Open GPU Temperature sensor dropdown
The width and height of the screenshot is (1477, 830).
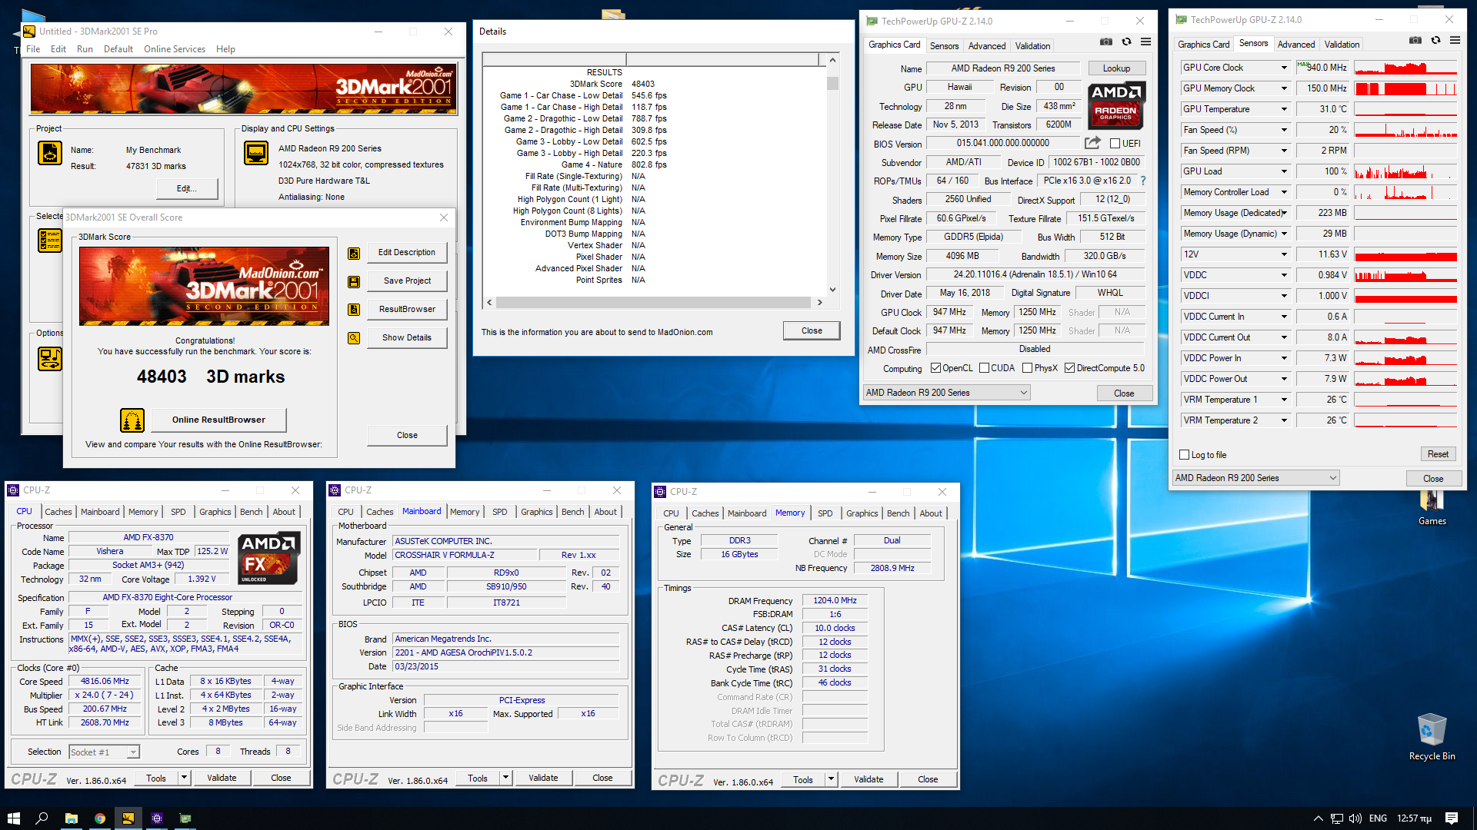pyautogui.click(x=1284, y=109)
